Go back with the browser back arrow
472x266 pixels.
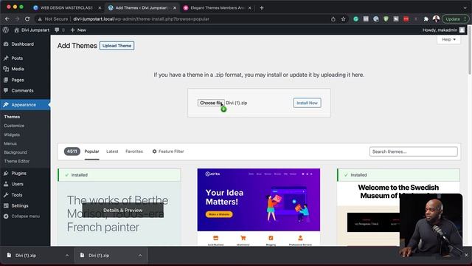click(7, 19)
